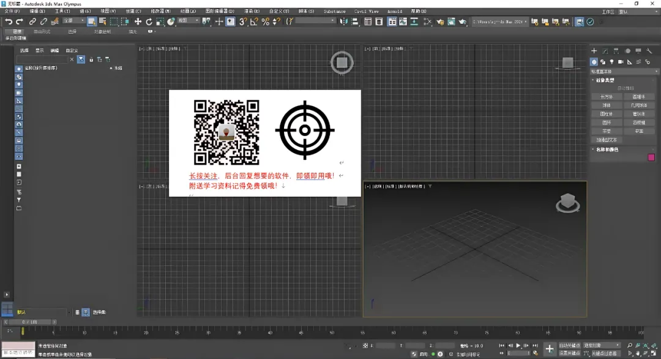Open the Hierarchy command panel tab

[616, 51]
